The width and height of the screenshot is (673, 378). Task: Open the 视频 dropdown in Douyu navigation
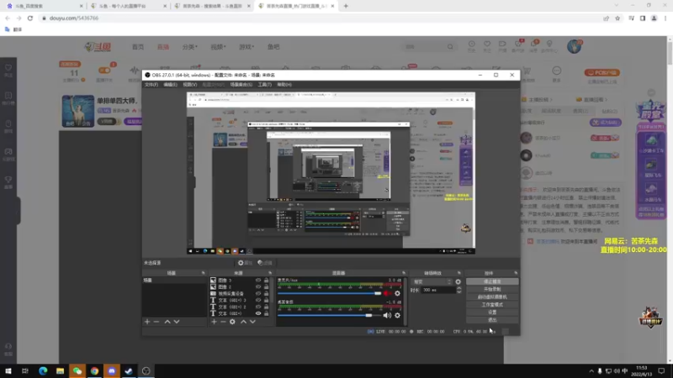point(218,47)
